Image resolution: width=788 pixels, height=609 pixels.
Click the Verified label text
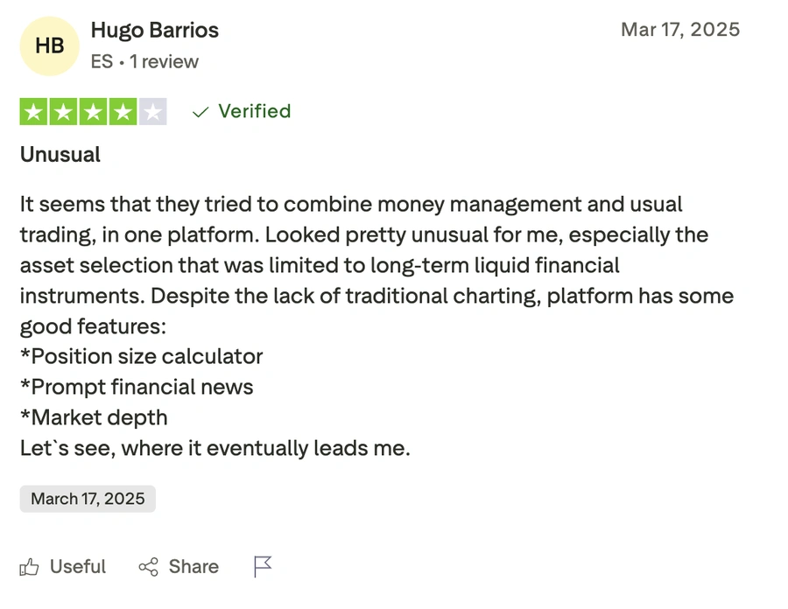click(255, 111)
